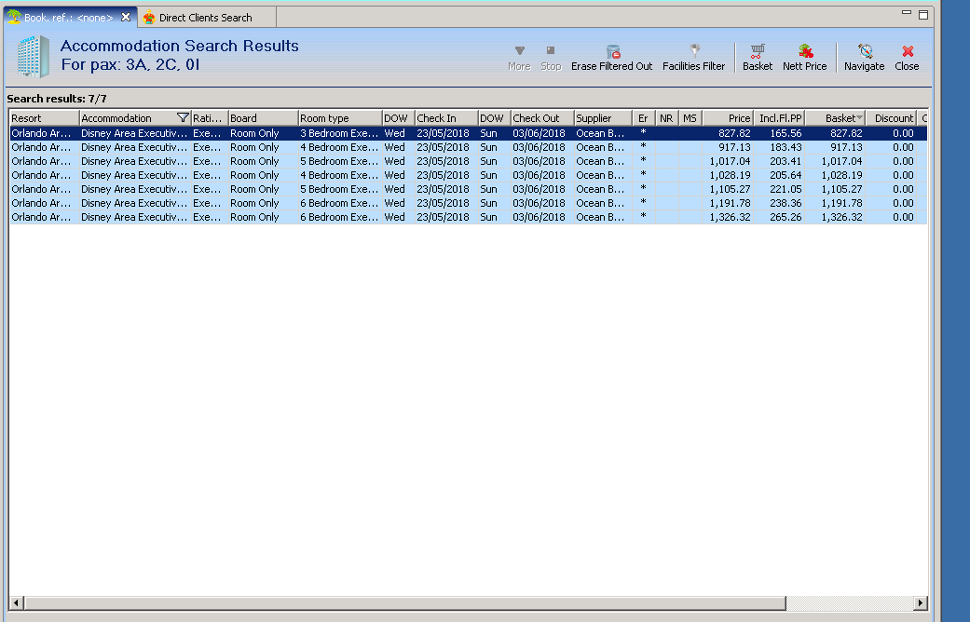Viewport: 970px width, 622px height.
Task: Close the Book. ref. tab
Action: pyautogui.click(x=126, y=18)
